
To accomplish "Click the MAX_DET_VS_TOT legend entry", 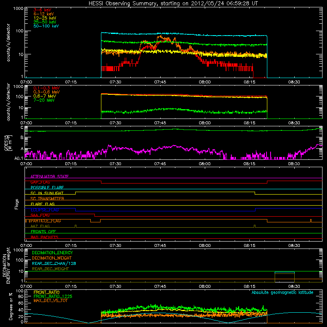I will tap(50, 300).
